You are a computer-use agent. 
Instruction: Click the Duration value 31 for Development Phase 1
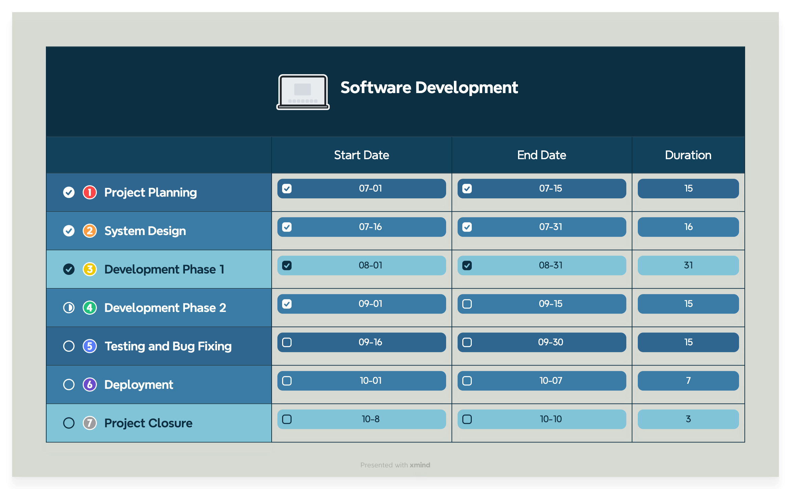[x=688, y=265]
